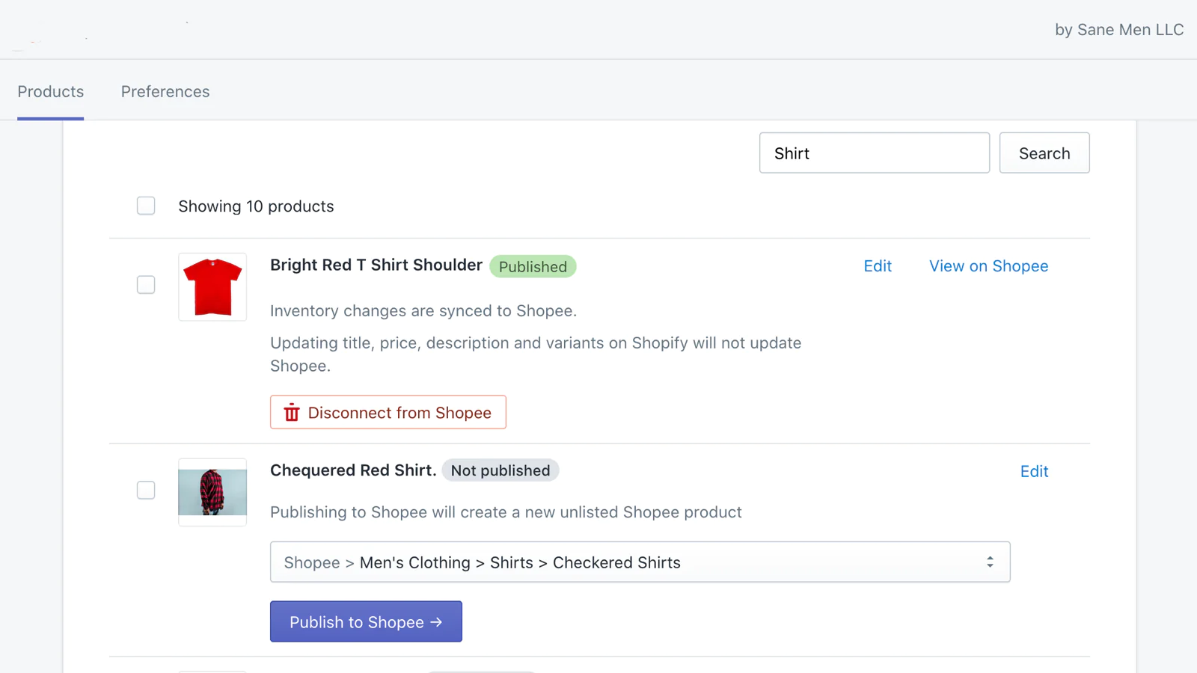Expand the Shopee category dropdown
The width and height of the screenshot is (1197, 673).
pyautogui.click(x=640, y=562)
